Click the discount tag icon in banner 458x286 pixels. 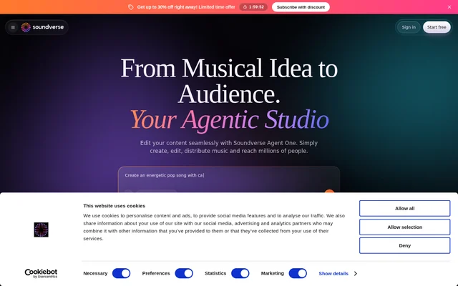point(130,7)
